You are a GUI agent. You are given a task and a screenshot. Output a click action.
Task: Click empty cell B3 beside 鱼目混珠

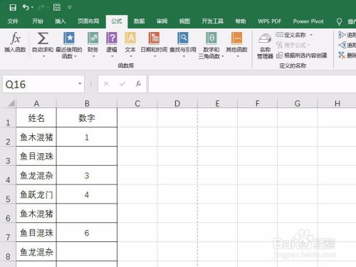(x=87, y=156)
